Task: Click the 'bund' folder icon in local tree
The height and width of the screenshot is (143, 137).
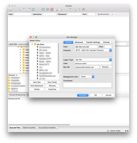Action: [24, 60]
